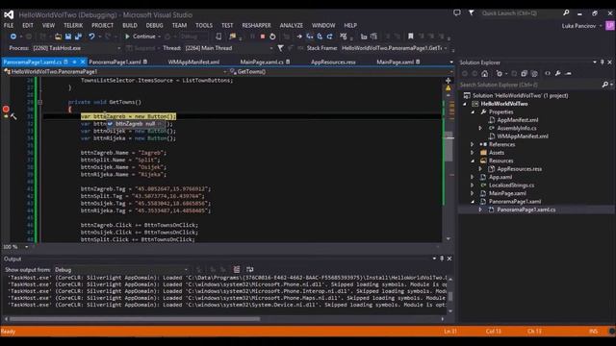The width and height of the screenshot is (616, 346).
Task: Click the feedback speech bubble icon
Action: [x=457, y=12]
